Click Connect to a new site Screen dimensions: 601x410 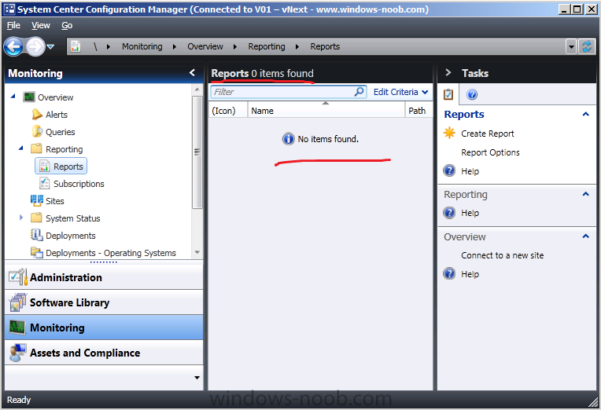[x=502, y=255]
